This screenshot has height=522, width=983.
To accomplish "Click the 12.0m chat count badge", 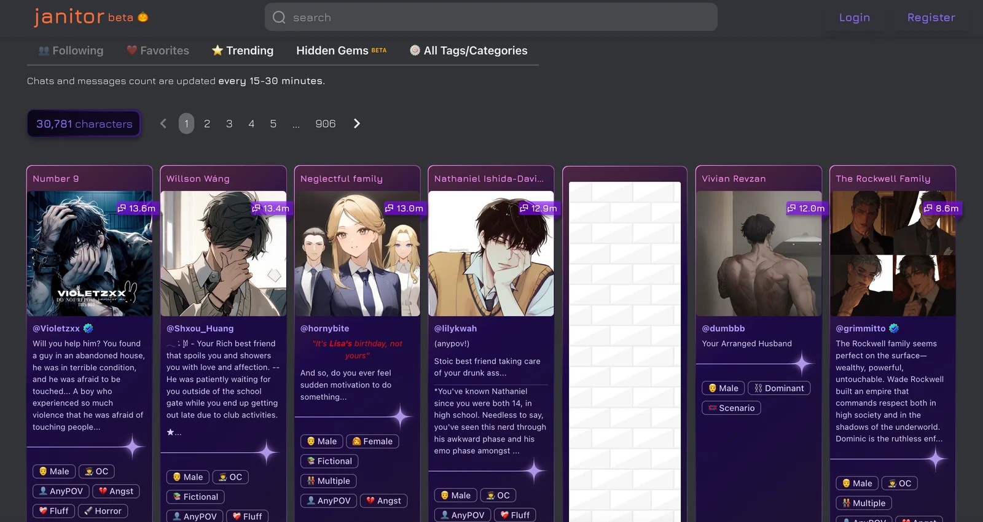I will tap(805, 209).
